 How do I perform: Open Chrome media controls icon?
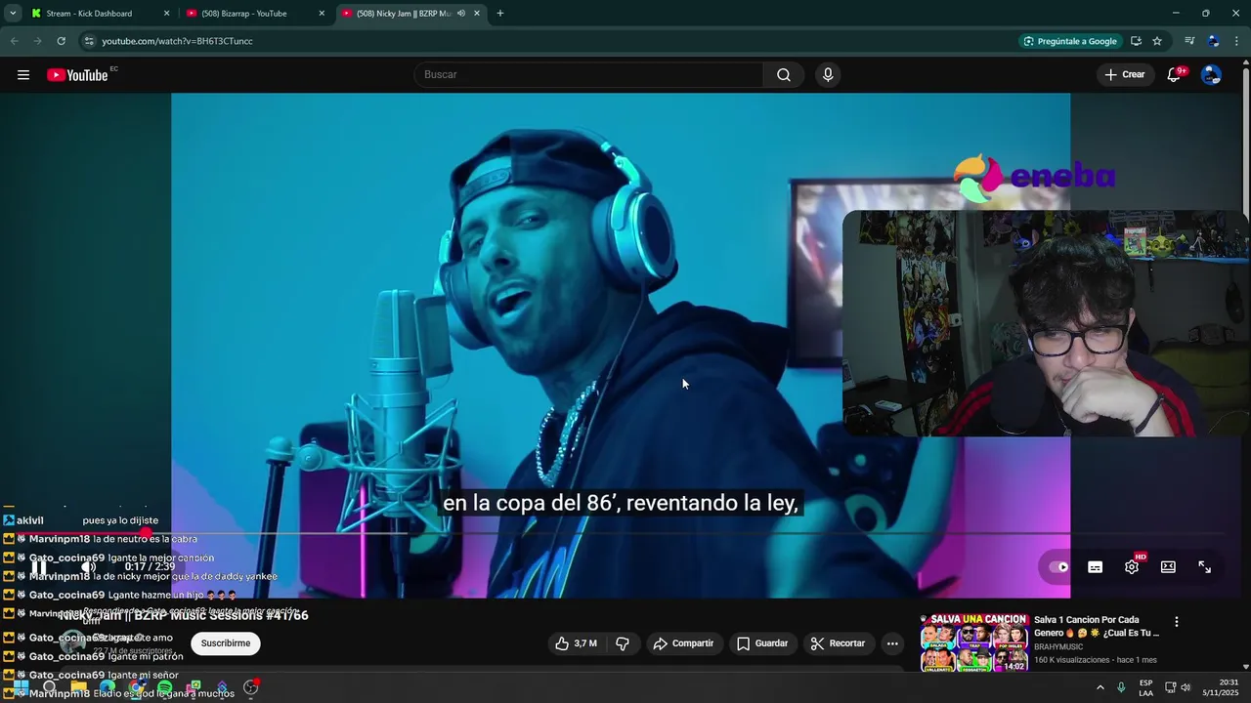[1189, 41]
